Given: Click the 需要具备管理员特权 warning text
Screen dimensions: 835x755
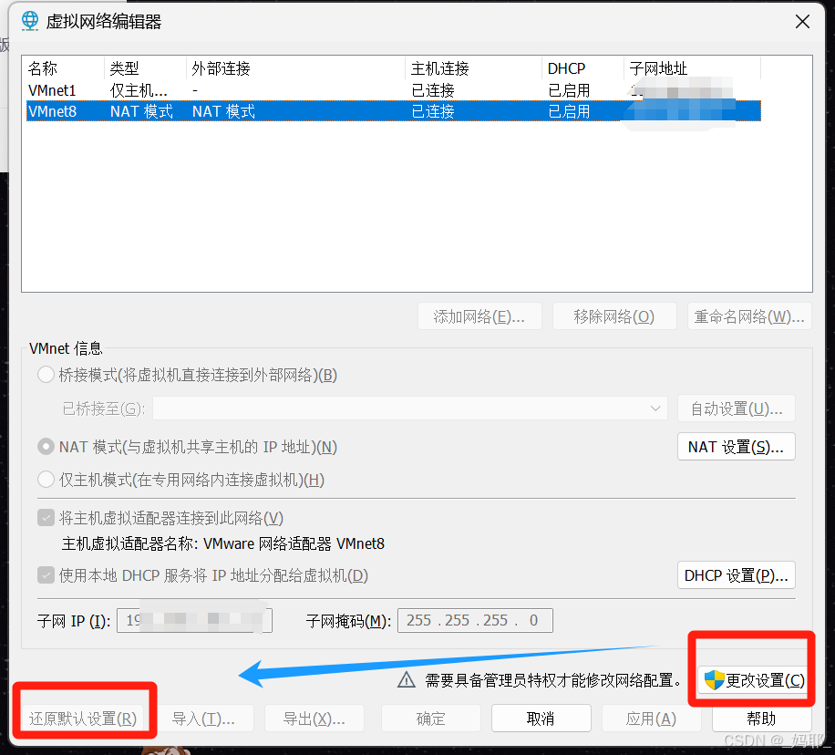Looking at the screenshot, I should point(554,680).
